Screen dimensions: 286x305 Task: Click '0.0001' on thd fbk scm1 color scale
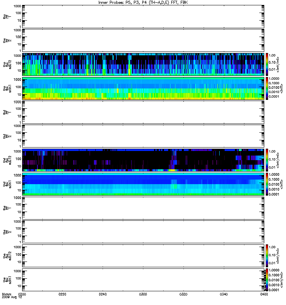point(274,194)
